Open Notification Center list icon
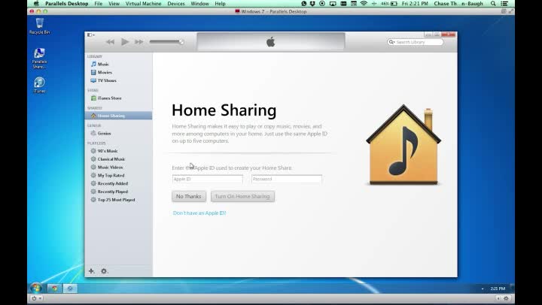Image resolution: width=542 pixels, height=305 pixels. point(504,4)
